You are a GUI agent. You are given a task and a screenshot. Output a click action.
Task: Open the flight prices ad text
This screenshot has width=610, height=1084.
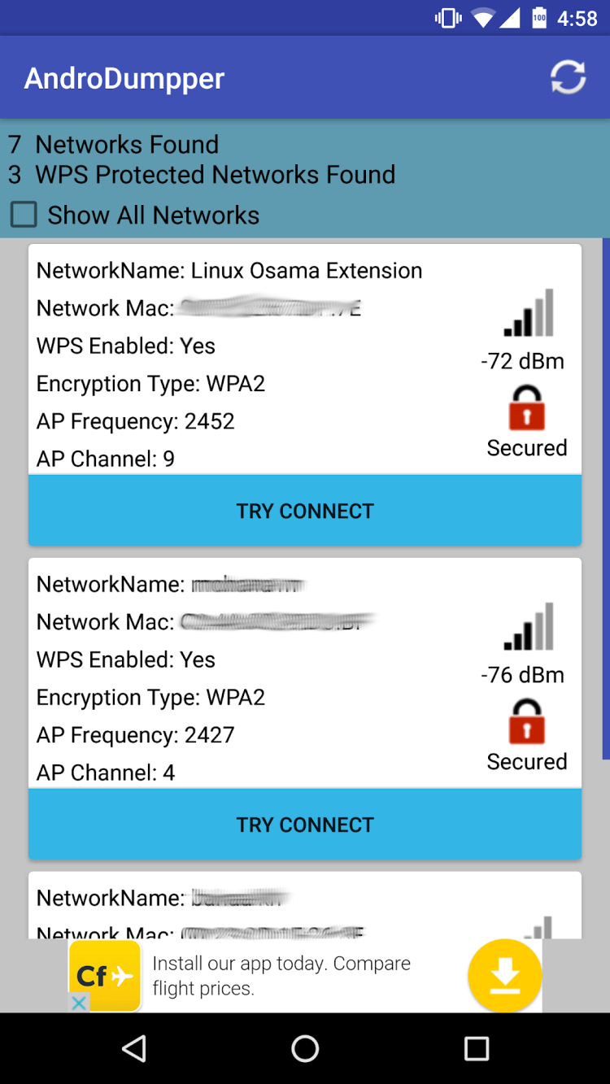pos(281,976)
